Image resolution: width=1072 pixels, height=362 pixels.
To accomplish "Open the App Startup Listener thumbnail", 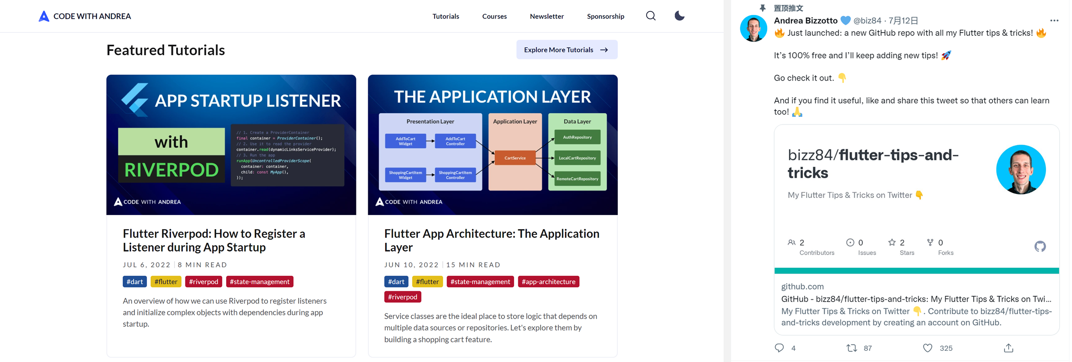I will point(231,145).
